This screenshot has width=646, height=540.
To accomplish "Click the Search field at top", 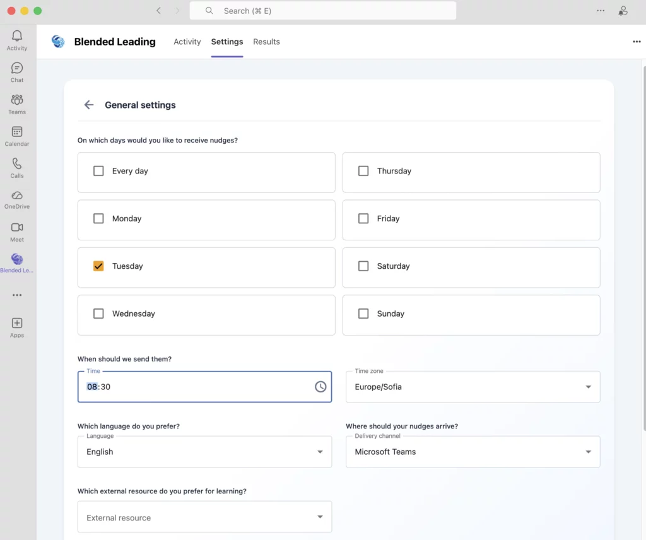I will click(322, 11).
